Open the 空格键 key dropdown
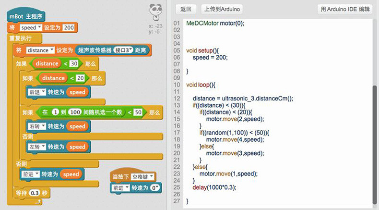The width and height of the screenshot is (379, 210). pyautogui.click(x=142, y=177)
